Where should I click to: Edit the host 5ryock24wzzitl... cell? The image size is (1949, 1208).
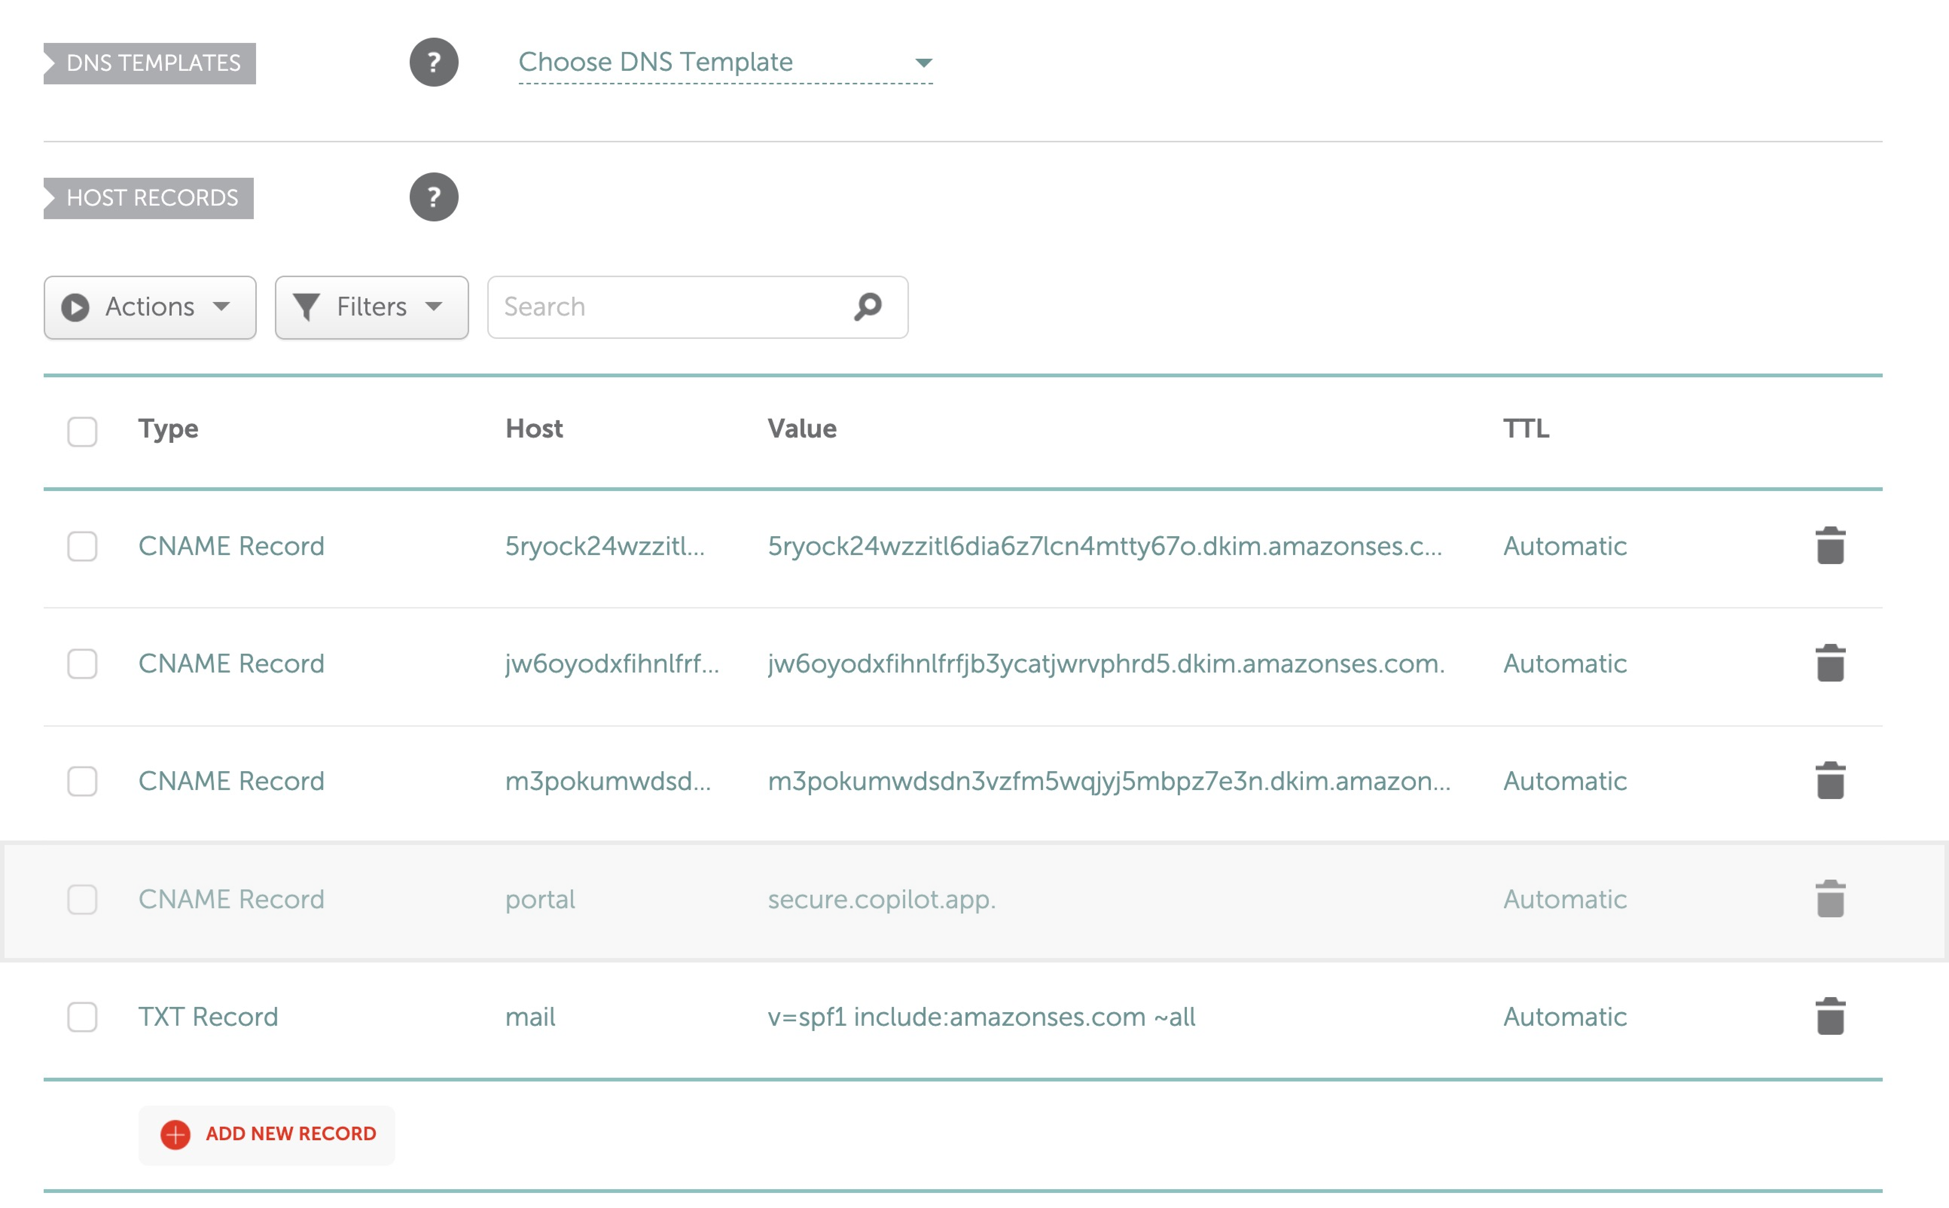coord(605,546)
